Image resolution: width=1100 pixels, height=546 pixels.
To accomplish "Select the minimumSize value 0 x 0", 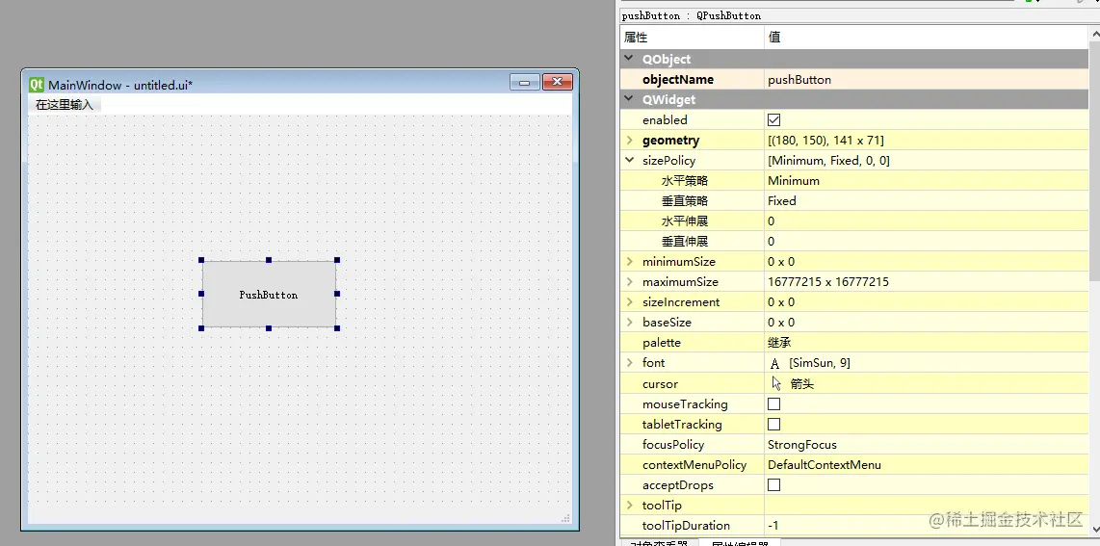I will click(781, 261).
